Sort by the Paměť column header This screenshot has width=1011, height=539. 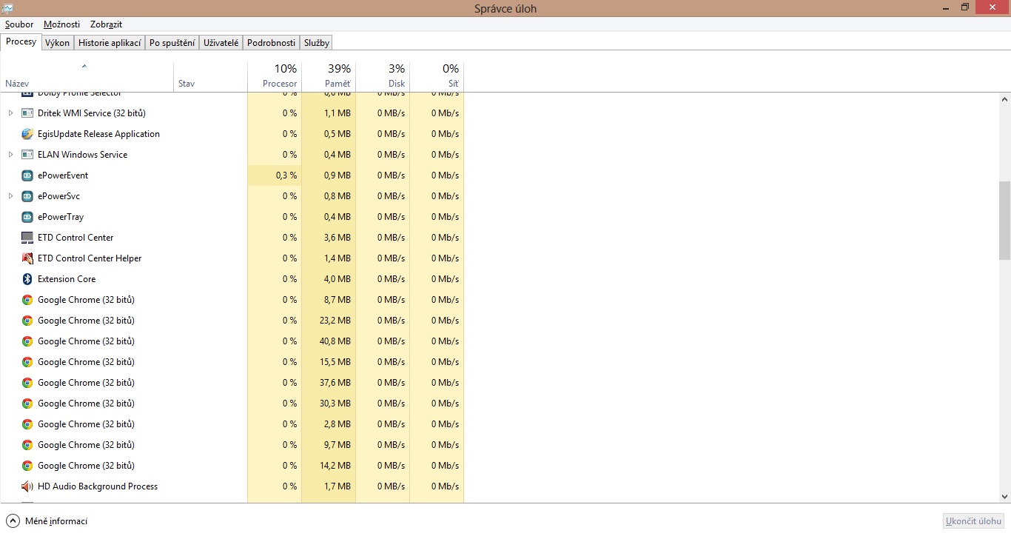click(329, 76)
